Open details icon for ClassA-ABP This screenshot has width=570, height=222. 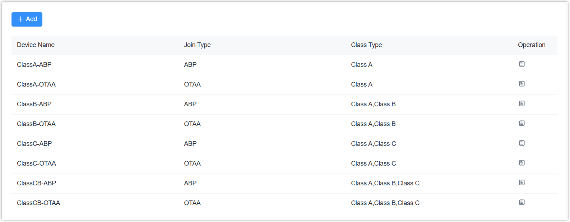522,64
